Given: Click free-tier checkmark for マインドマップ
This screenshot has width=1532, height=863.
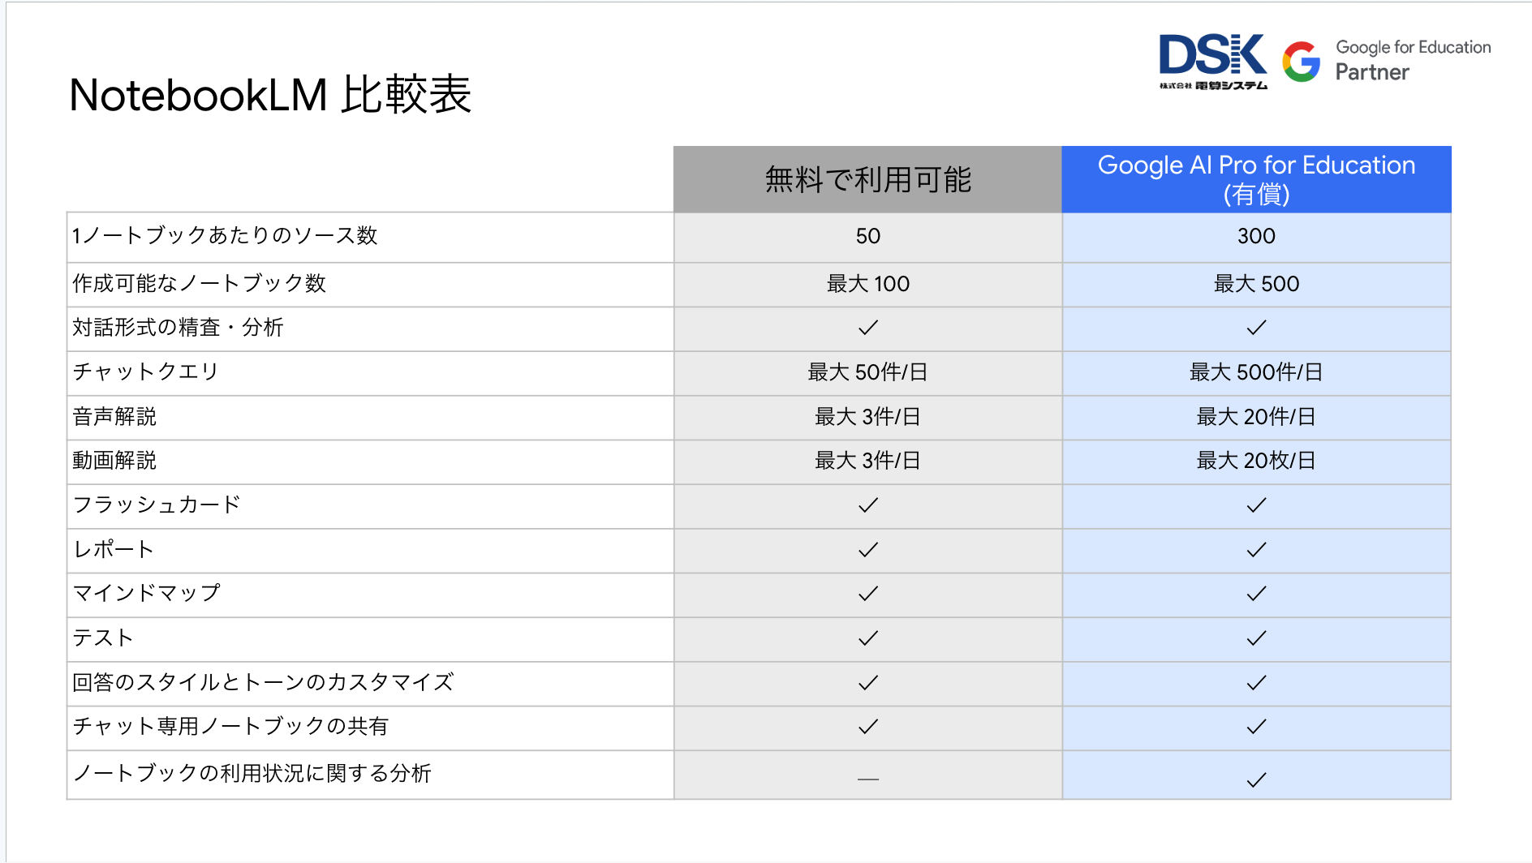Looking at the screenshot, I should 867,594.
